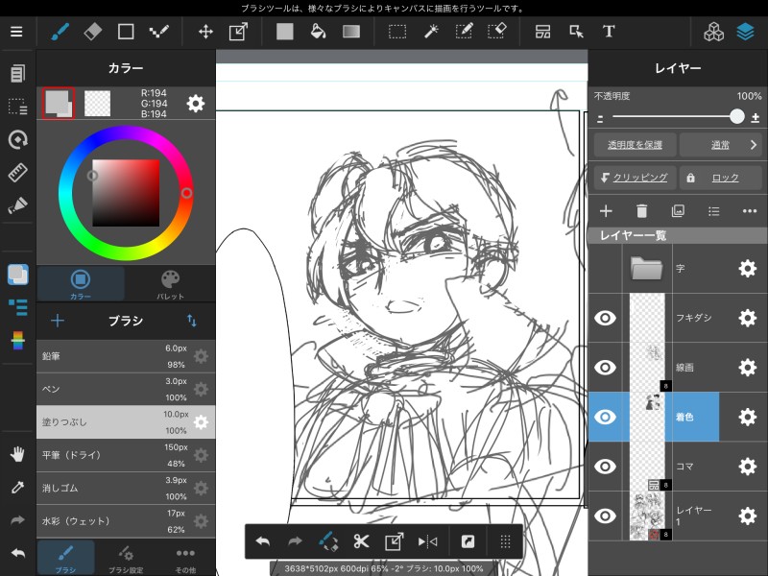Select the rectangular selection tool
Viewport: 768px width, 576px height.
pos(397,33)
